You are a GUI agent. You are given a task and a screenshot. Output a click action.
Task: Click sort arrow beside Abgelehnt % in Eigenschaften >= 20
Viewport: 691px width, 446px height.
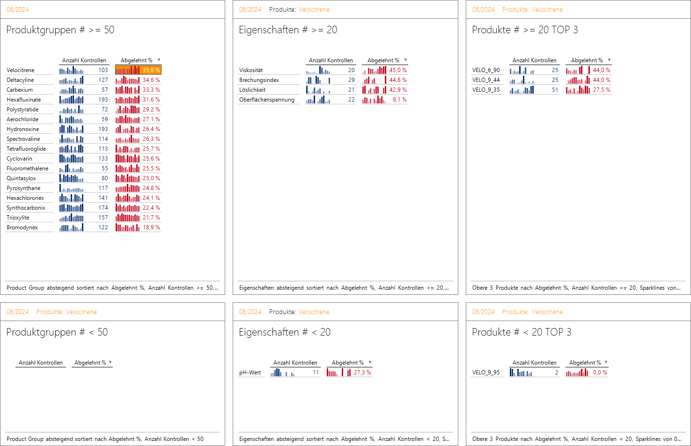(x=405, y=60)
